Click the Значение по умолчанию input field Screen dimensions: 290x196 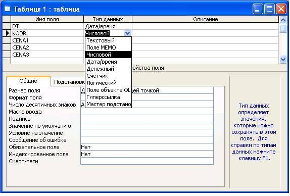147,126
